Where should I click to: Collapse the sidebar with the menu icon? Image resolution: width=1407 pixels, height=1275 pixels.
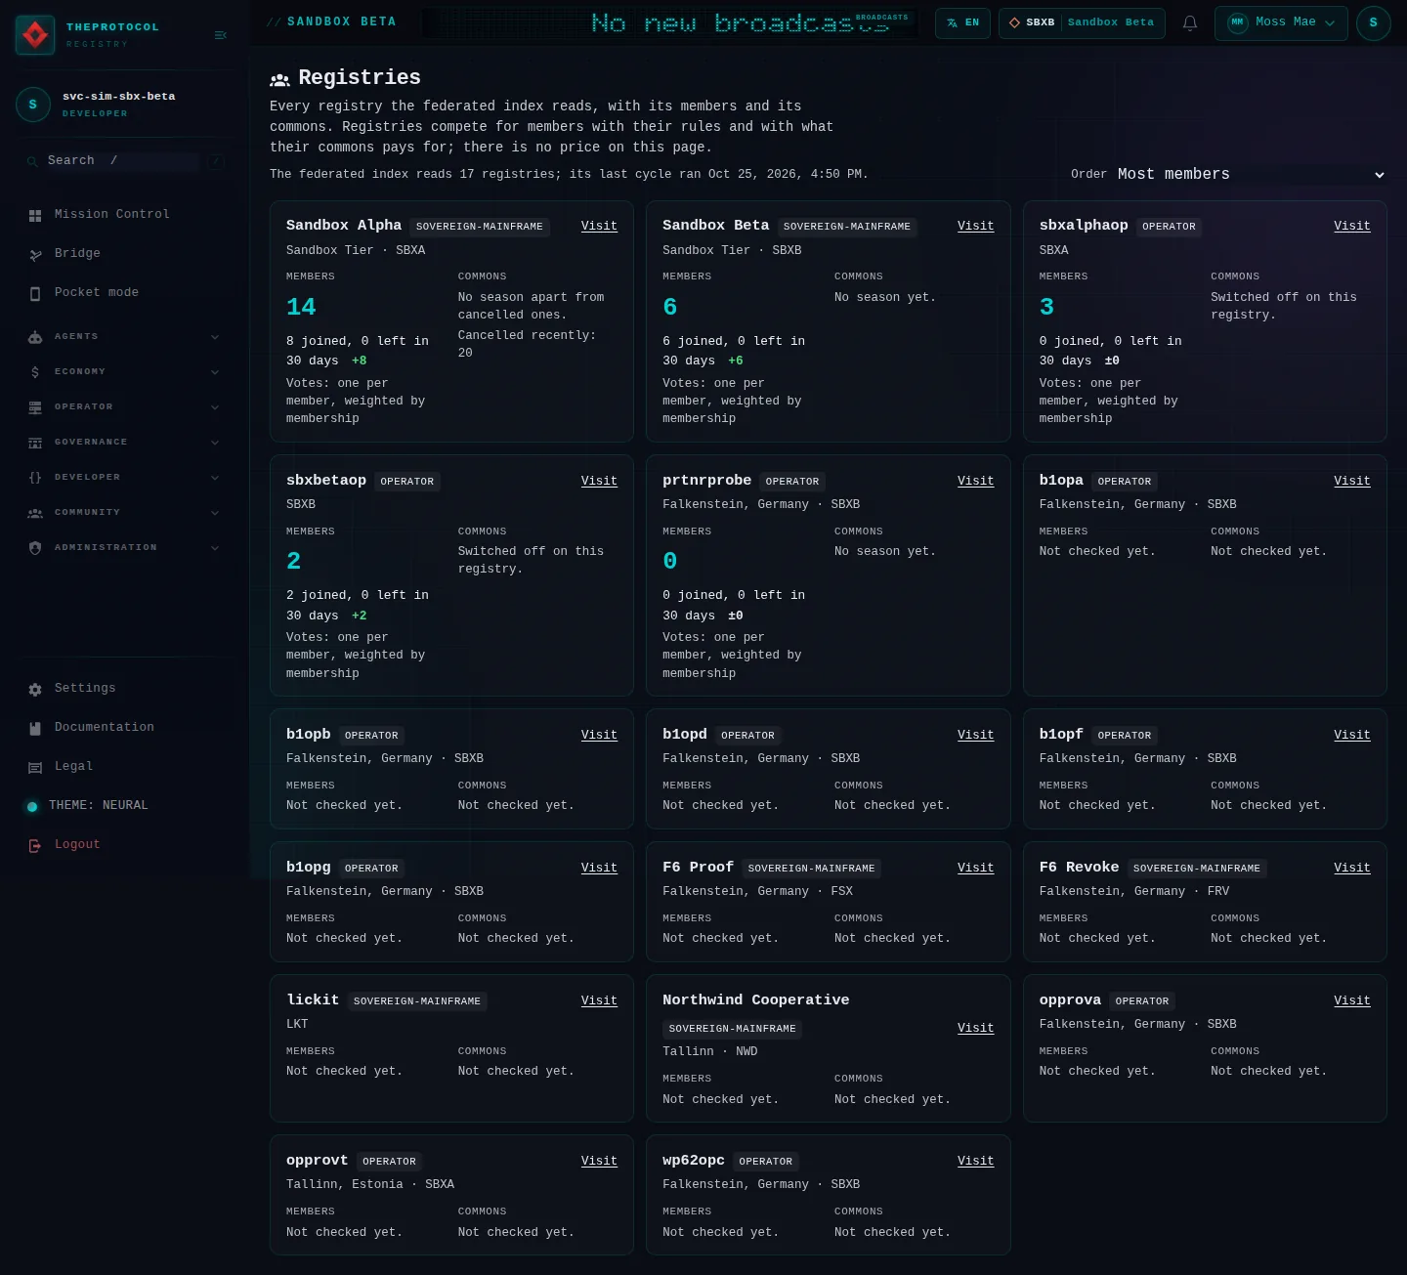coord(221,35)
